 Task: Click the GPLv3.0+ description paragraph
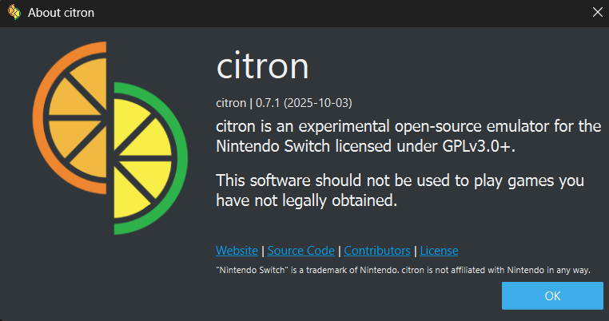pyautogui.click(x=408, y=137)
